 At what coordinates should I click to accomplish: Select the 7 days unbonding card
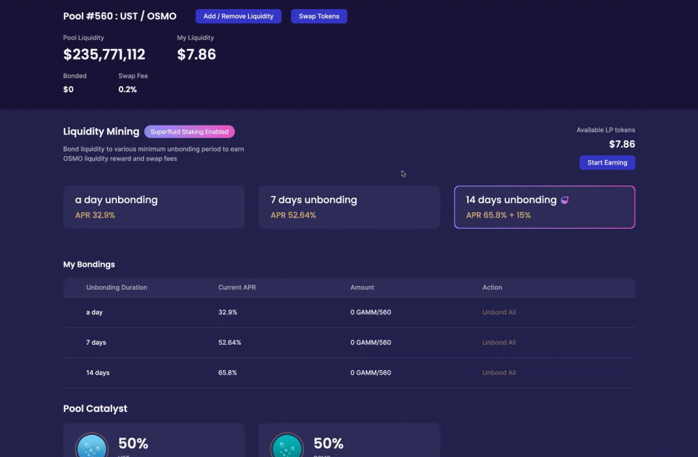(349, 207)
